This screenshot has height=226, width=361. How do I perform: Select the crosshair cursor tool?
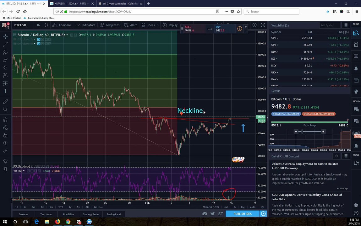5,36
